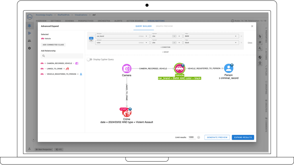Select the green Vehicle node icon
294x165 pixels.
coord(180,68)
